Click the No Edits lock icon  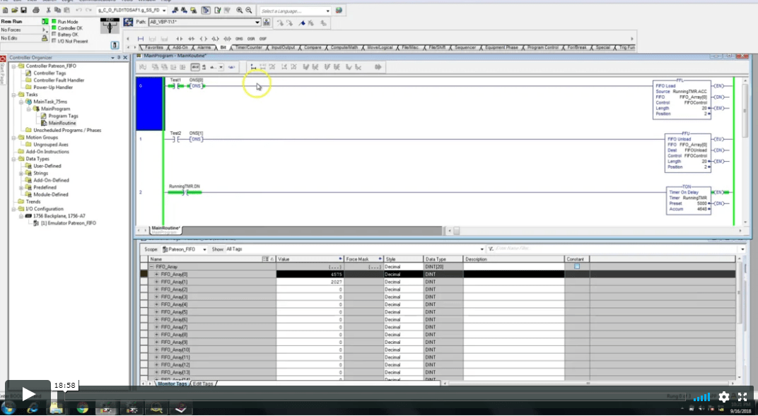coord(45,38)
